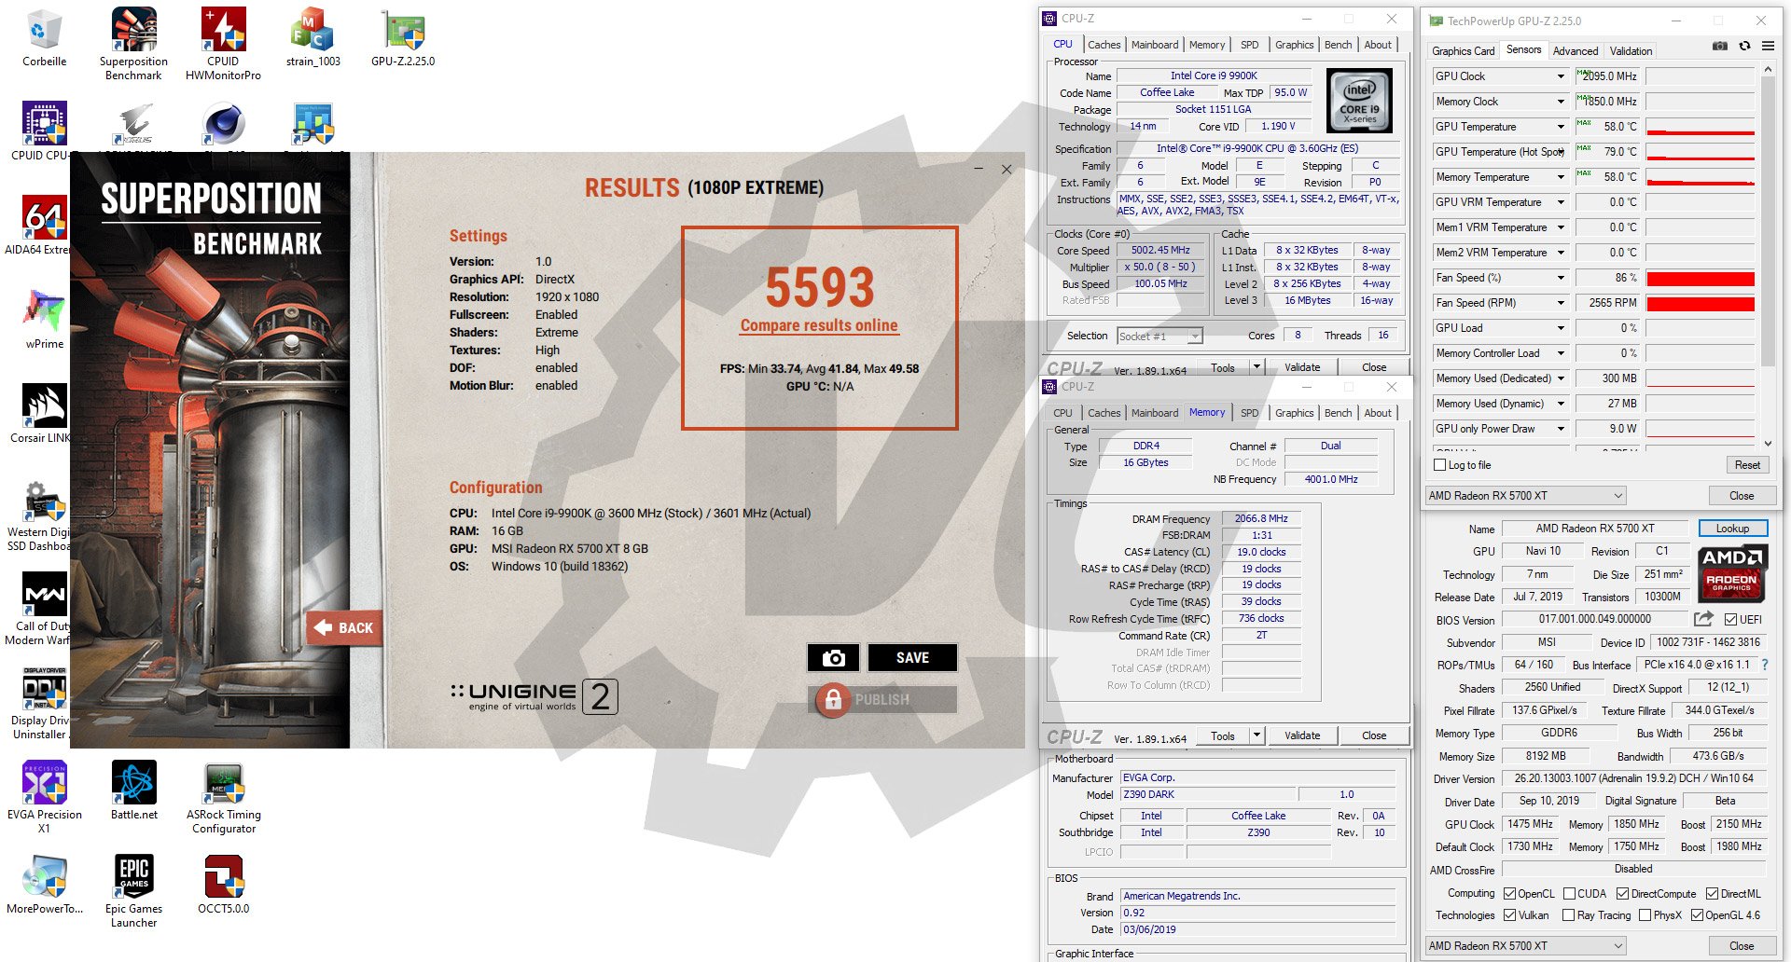The height and width of the screenshot is (962, 1791).
Task: Toggle the UEFI checkbox
Action: click(x=1730, y=619)
